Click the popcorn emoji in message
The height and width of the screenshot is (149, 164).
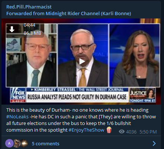pyautogui.click(x=109, y=130)
